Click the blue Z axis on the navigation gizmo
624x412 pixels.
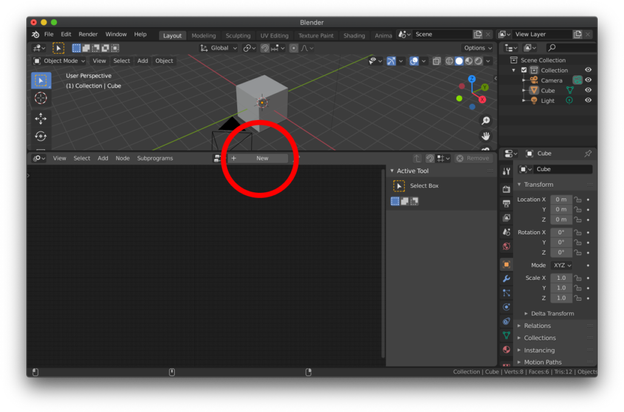(x=472, y=79)
